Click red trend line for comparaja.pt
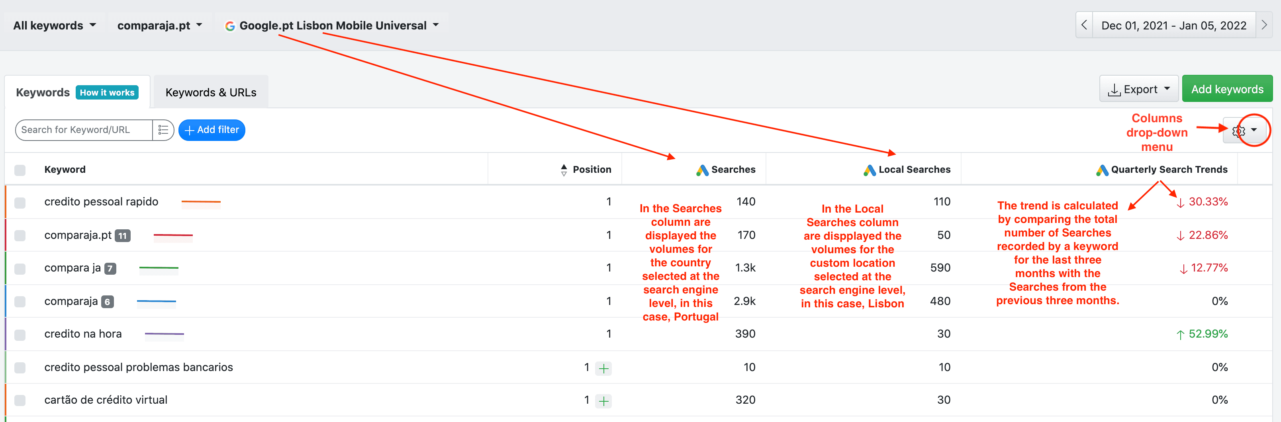 [x=173, y=235]
